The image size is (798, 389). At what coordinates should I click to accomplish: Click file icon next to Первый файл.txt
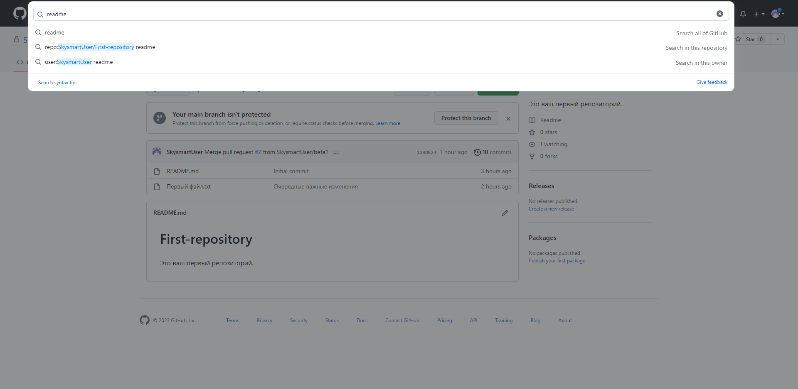[157, 187]
